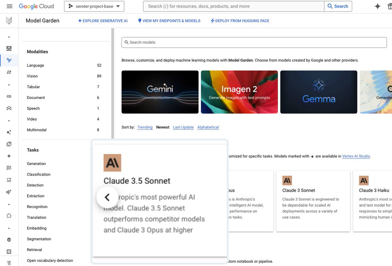Sort models by Trending

[x=145, y=127]
